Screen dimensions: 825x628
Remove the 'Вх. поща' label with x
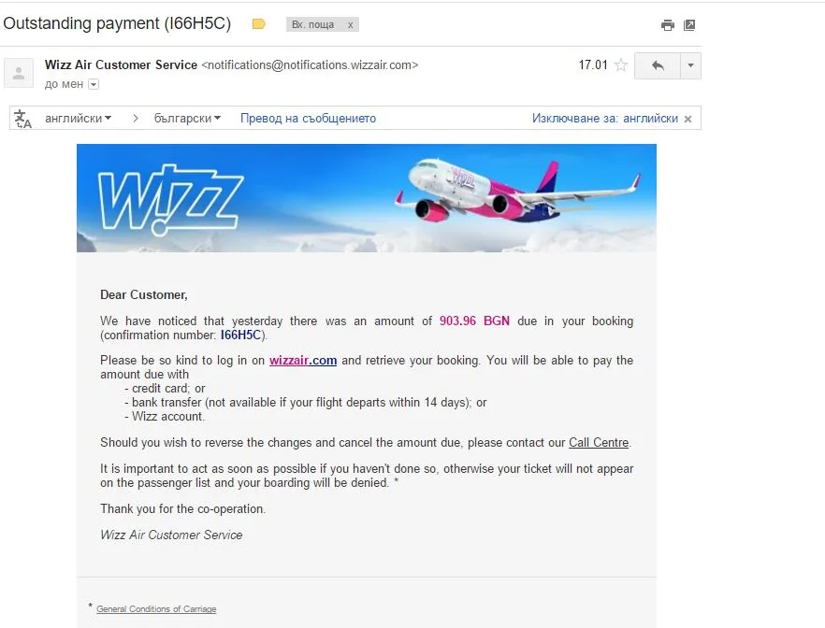click(x=350, y=24)
